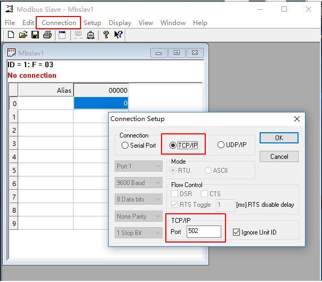Select the Serial Port radio button

coord(125,146)
